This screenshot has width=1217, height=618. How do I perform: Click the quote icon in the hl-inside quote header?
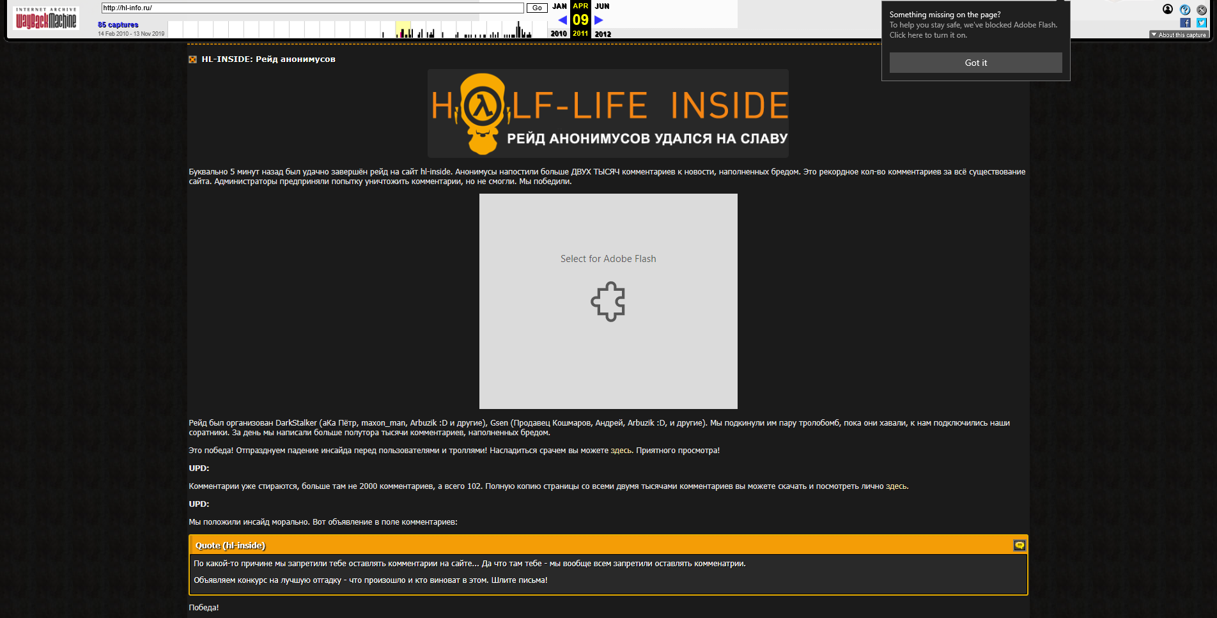(1019, 545)
